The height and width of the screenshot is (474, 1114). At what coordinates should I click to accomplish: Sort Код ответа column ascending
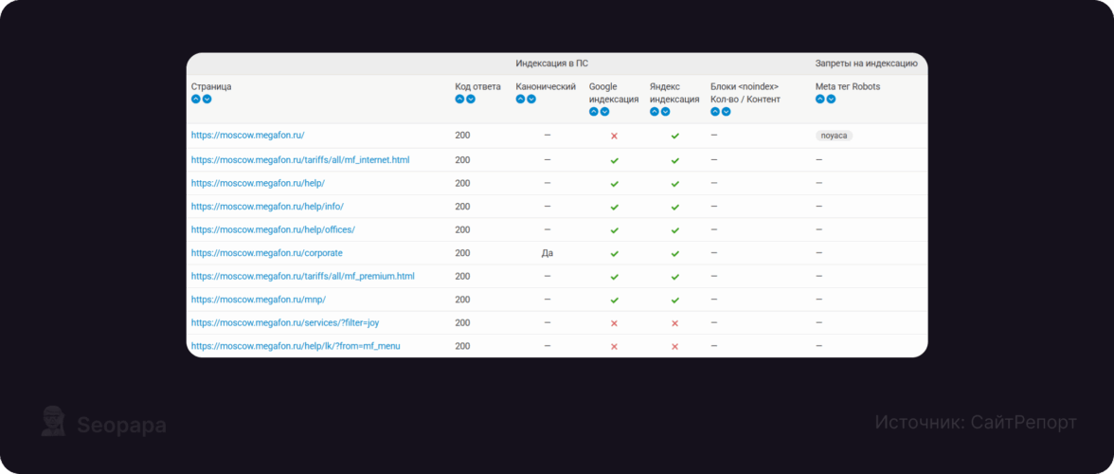point(459,99)
